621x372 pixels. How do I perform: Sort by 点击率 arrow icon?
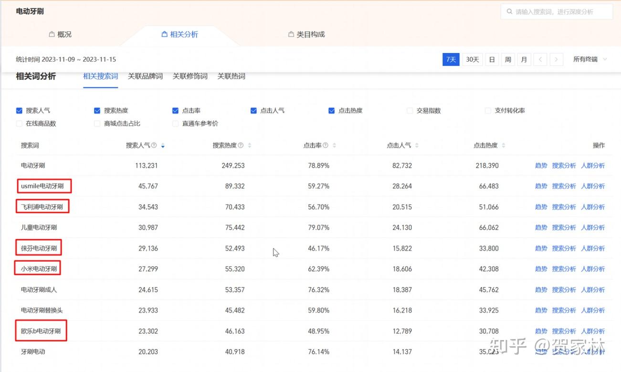coord(334,145)
